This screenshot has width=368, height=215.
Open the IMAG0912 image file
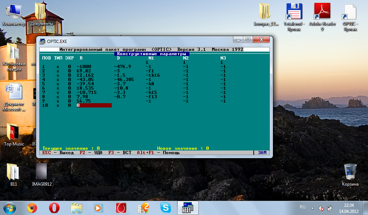42,175
